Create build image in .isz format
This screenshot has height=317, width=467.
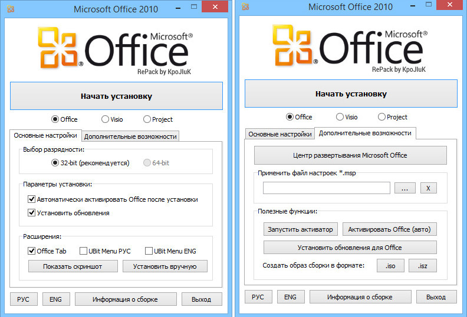(x=422, y=266)
